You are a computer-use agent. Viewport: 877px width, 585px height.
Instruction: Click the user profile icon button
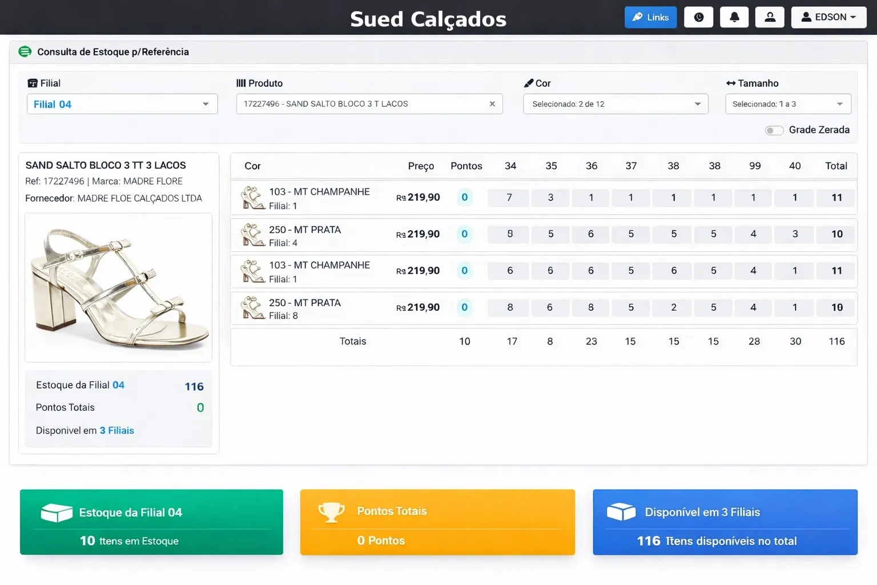coord(770,17)
